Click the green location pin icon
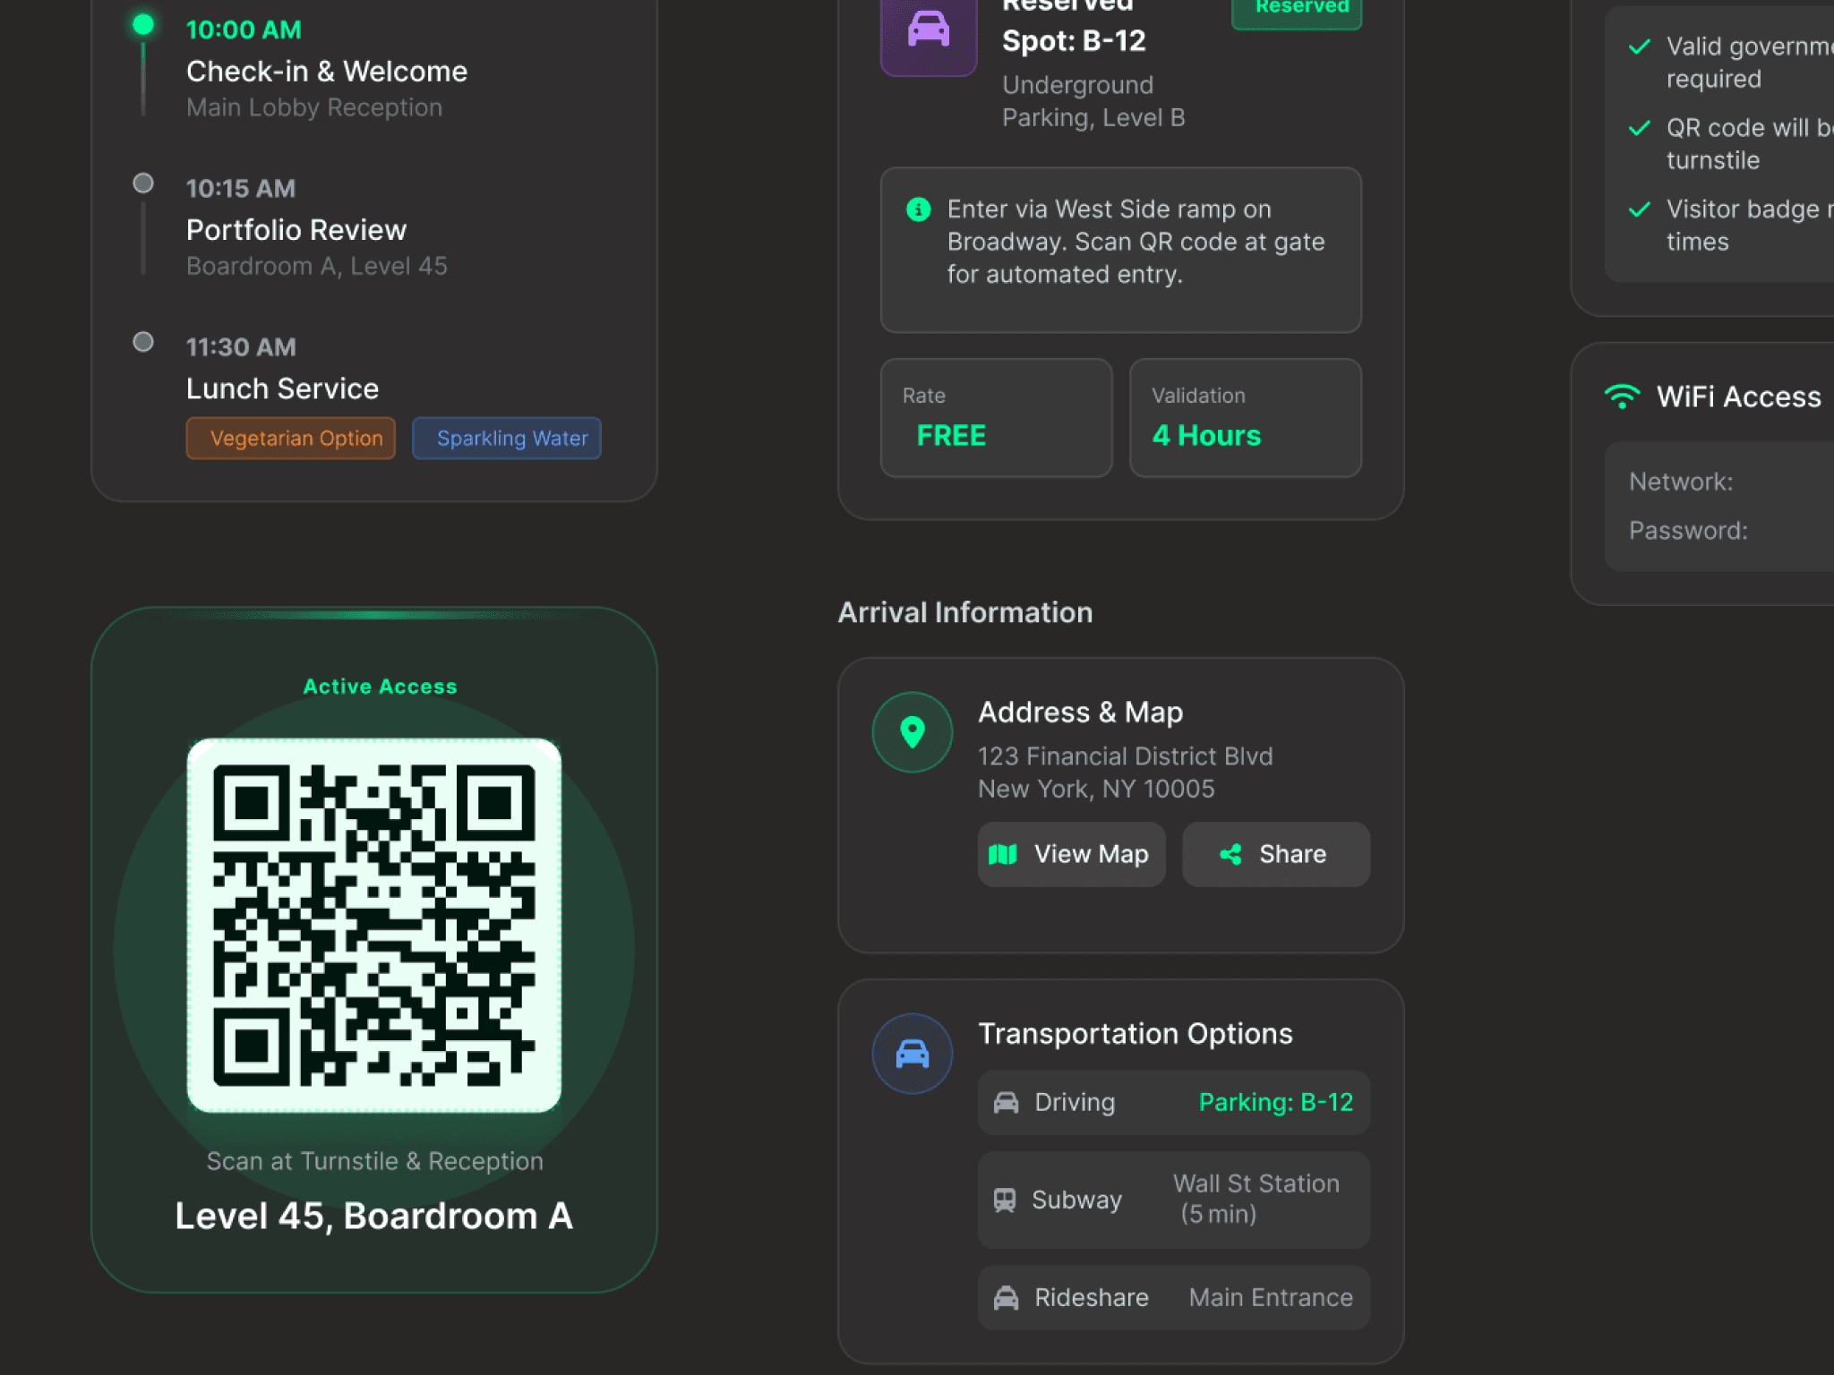The height and width of the screenshot is (1375, 1834). click(x=912, y=731)
